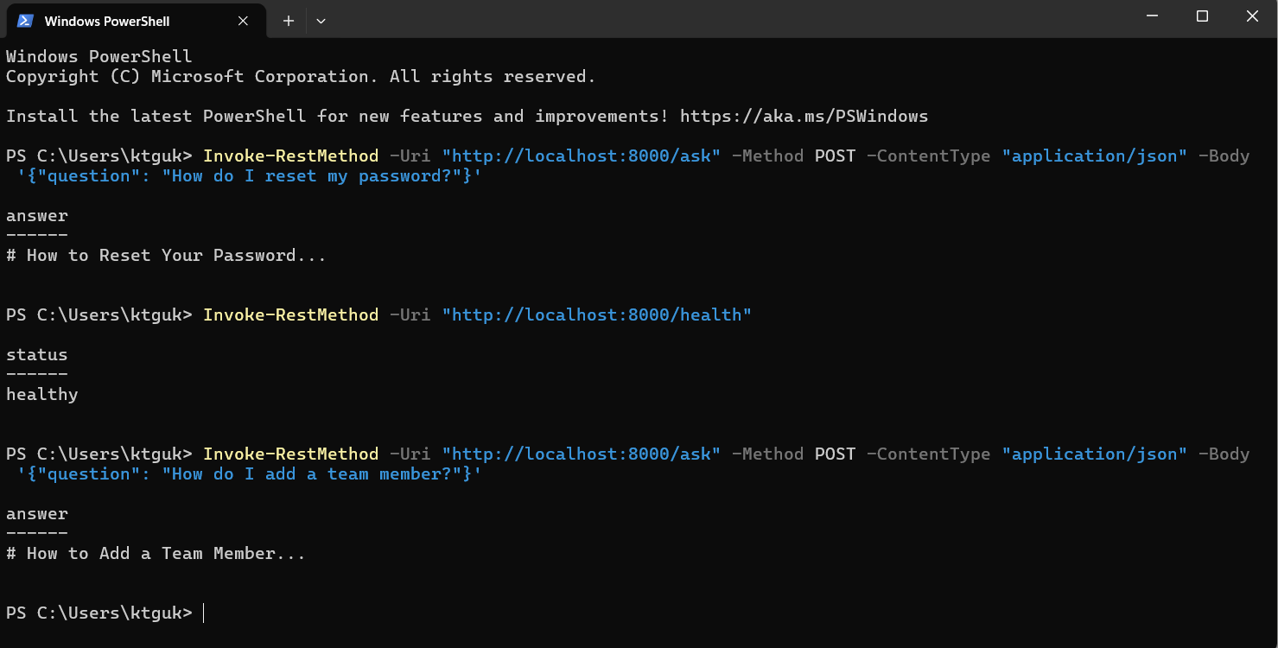Open the tab switcher dropdown chevron
This screenshot has width=1278, height=648.
321,20
